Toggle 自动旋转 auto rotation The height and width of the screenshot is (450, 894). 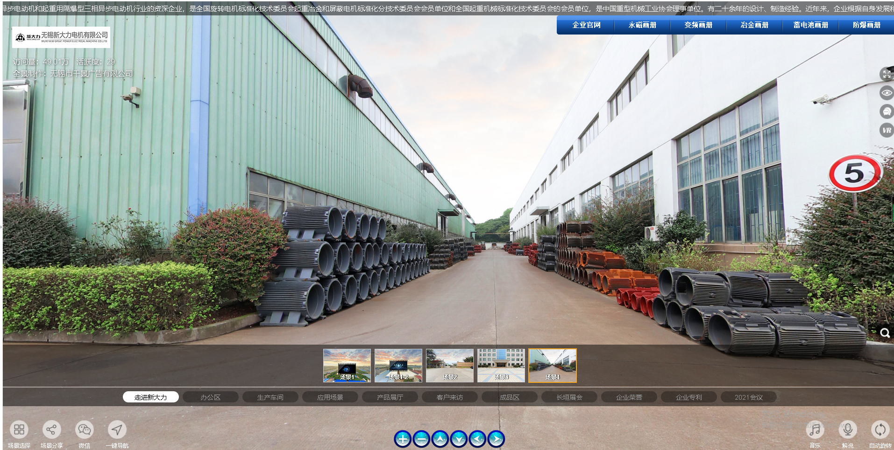tap(880, 429)
